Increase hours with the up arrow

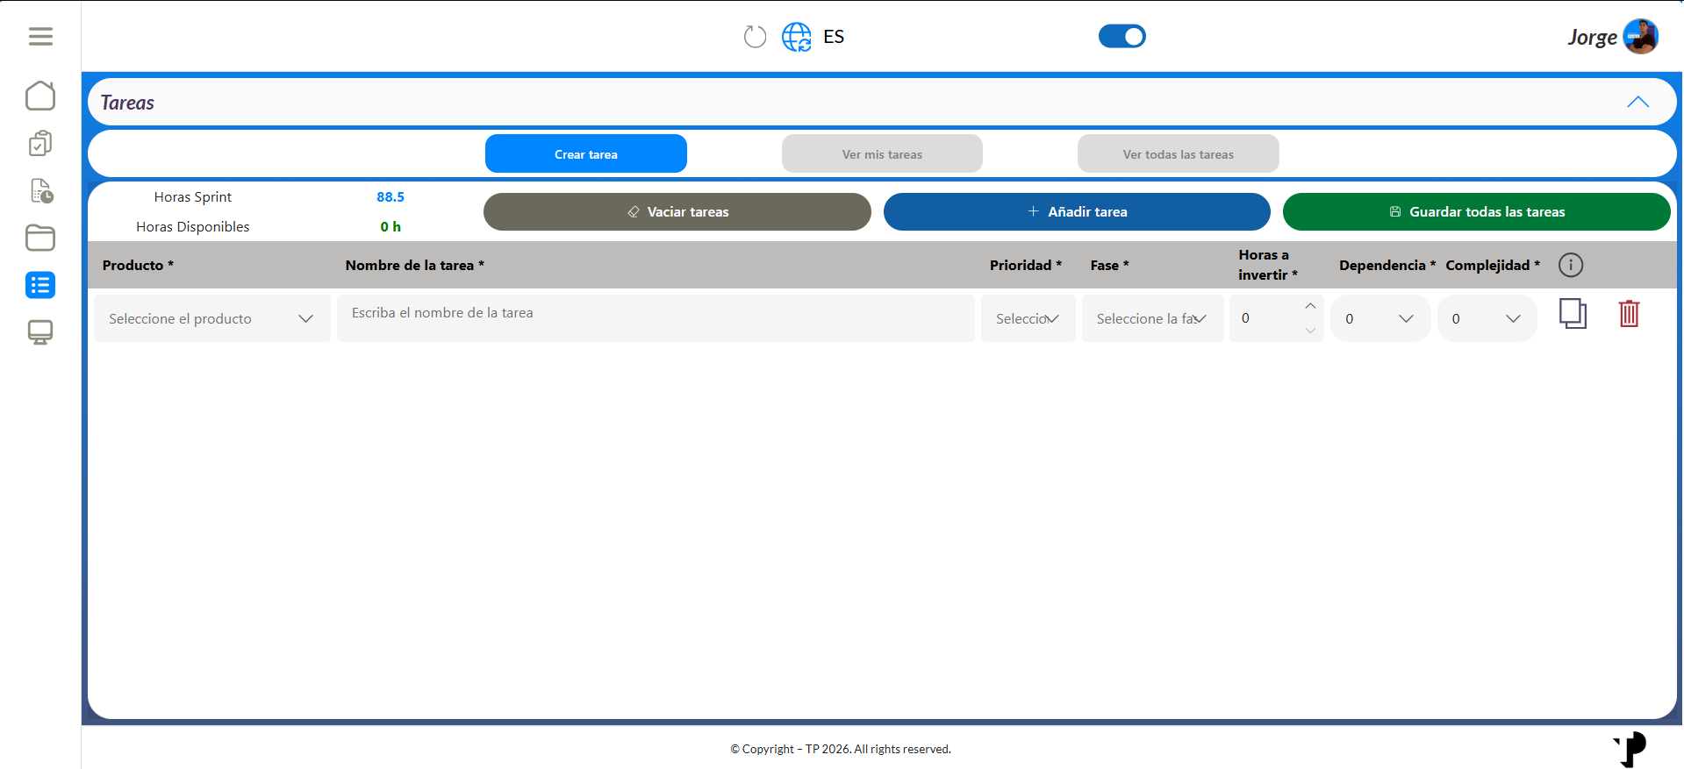point(1310,306)
